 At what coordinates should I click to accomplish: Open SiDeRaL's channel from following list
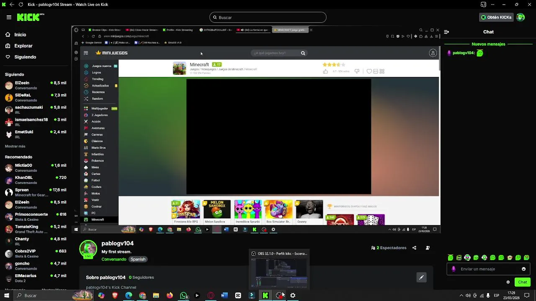36,97
